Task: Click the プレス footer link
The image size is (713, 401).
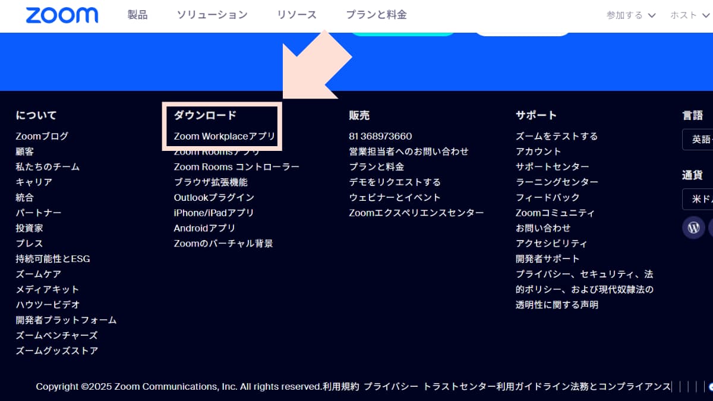Action: (30, 244)
